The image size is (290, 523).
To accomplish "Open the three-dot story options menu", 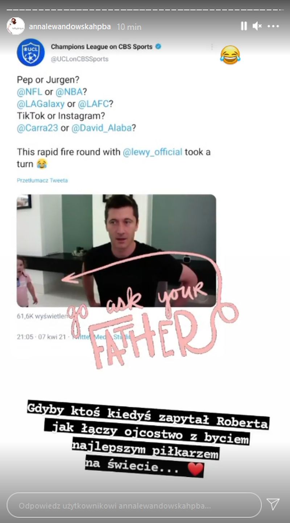I will point(273,26).
